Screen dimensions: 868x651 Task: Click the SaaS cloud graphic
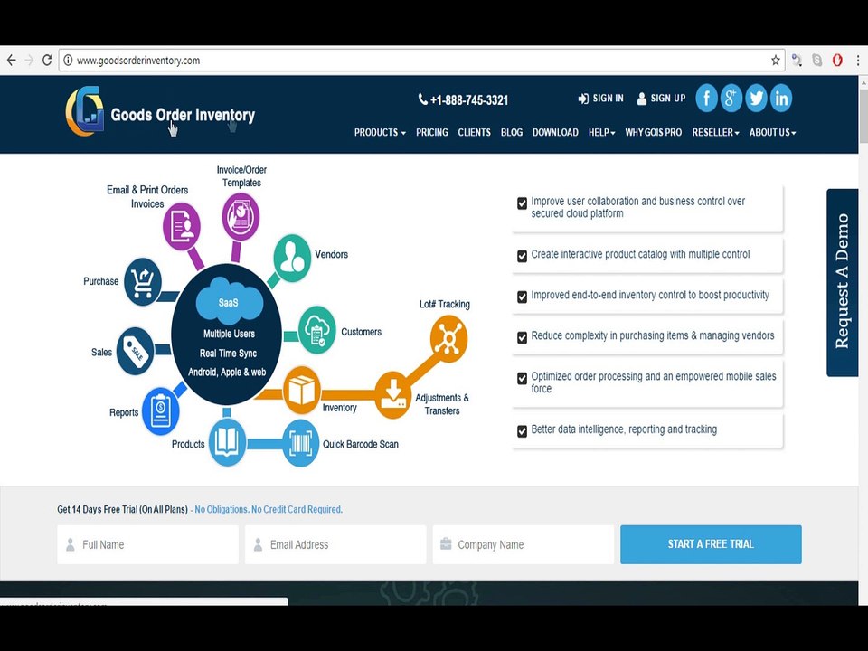229,301
